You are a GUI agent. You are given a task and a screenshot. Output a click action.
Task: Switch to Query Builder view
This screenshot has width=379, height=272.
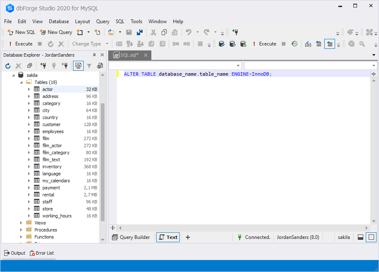click(131, 237)
